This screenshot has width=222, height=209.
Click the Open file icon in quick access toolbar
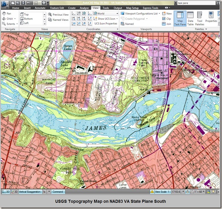pos(18,3)
